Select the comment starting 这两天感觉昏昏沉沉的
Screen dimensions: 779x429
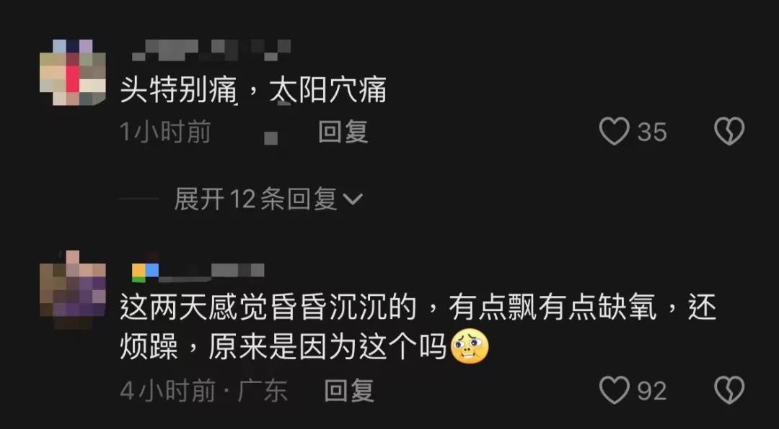click(418, 328)
